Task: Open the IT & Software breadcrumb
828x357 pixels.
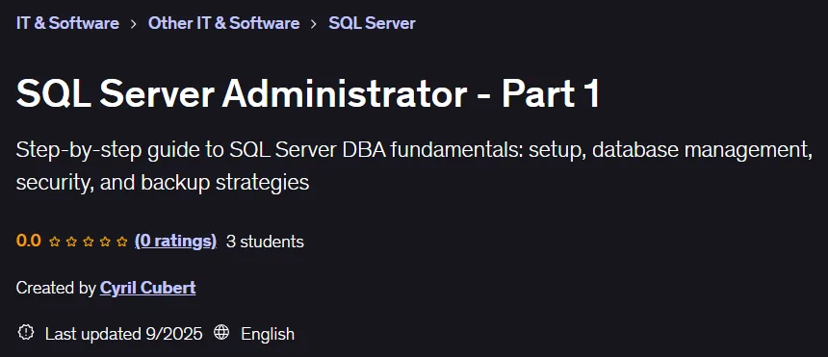Action: 67,23
